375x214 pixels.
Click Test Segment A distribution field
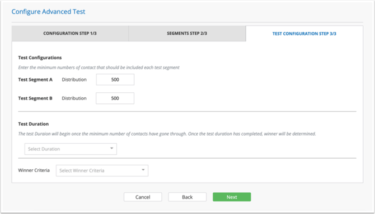coord(115,79)
